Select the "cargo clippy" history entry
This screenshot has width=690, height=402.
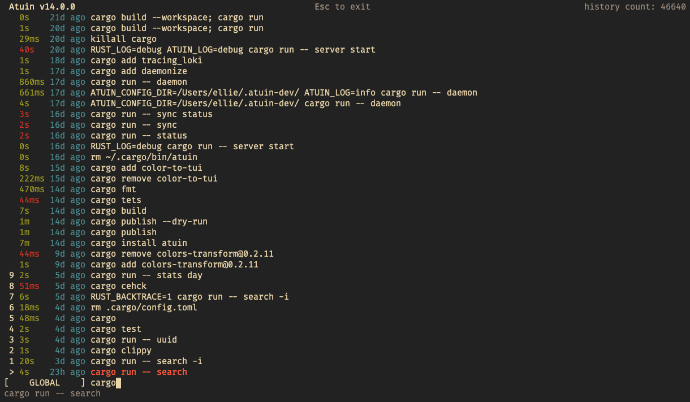click(121, 351)
